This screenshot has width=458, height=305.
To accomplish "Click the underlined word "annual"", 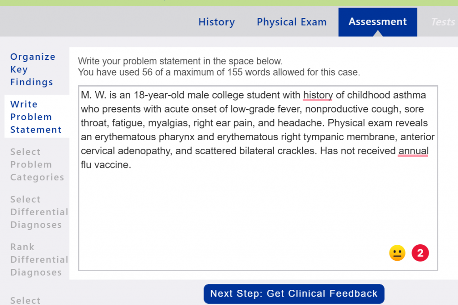I will tap(413, 151).
